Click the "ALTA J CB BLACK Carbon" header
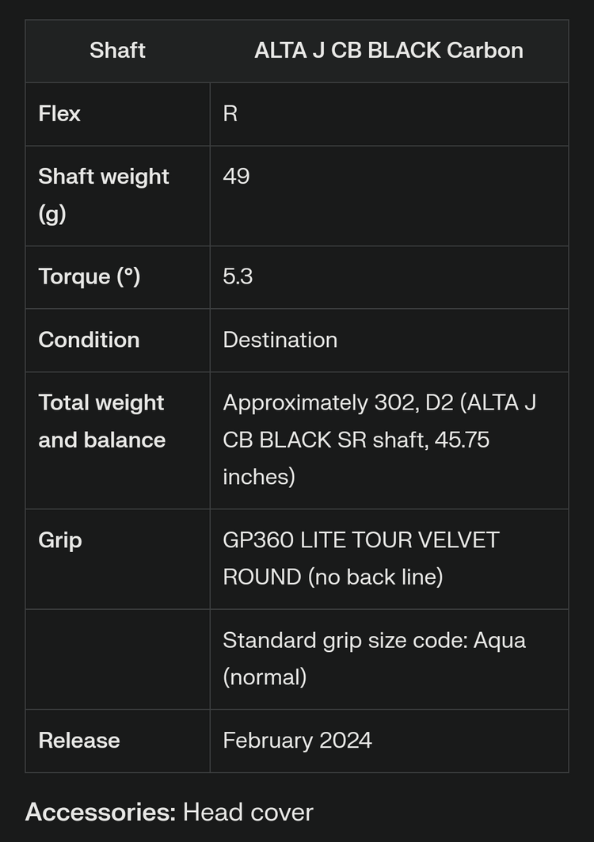 point(389,51)
